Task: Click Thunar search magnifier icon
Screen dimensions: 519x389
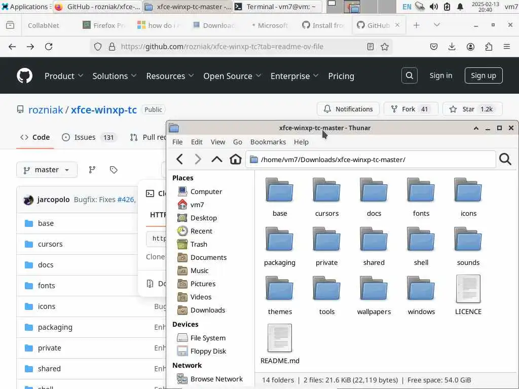Action: pyautogui.click(x=505, y=159)
